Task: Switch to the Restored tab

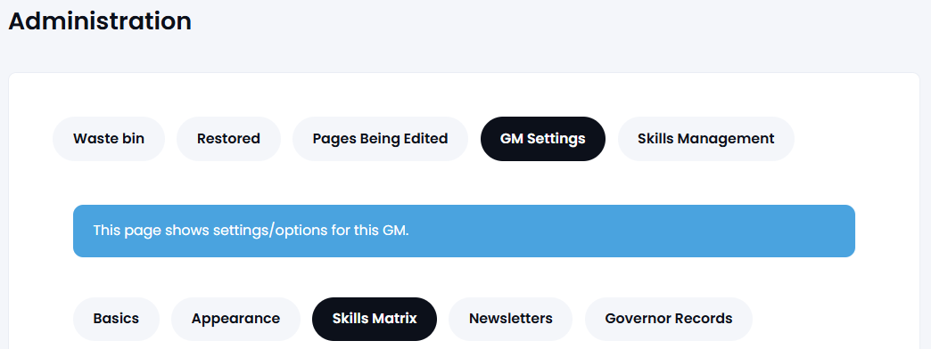Action: coord(228,139)
